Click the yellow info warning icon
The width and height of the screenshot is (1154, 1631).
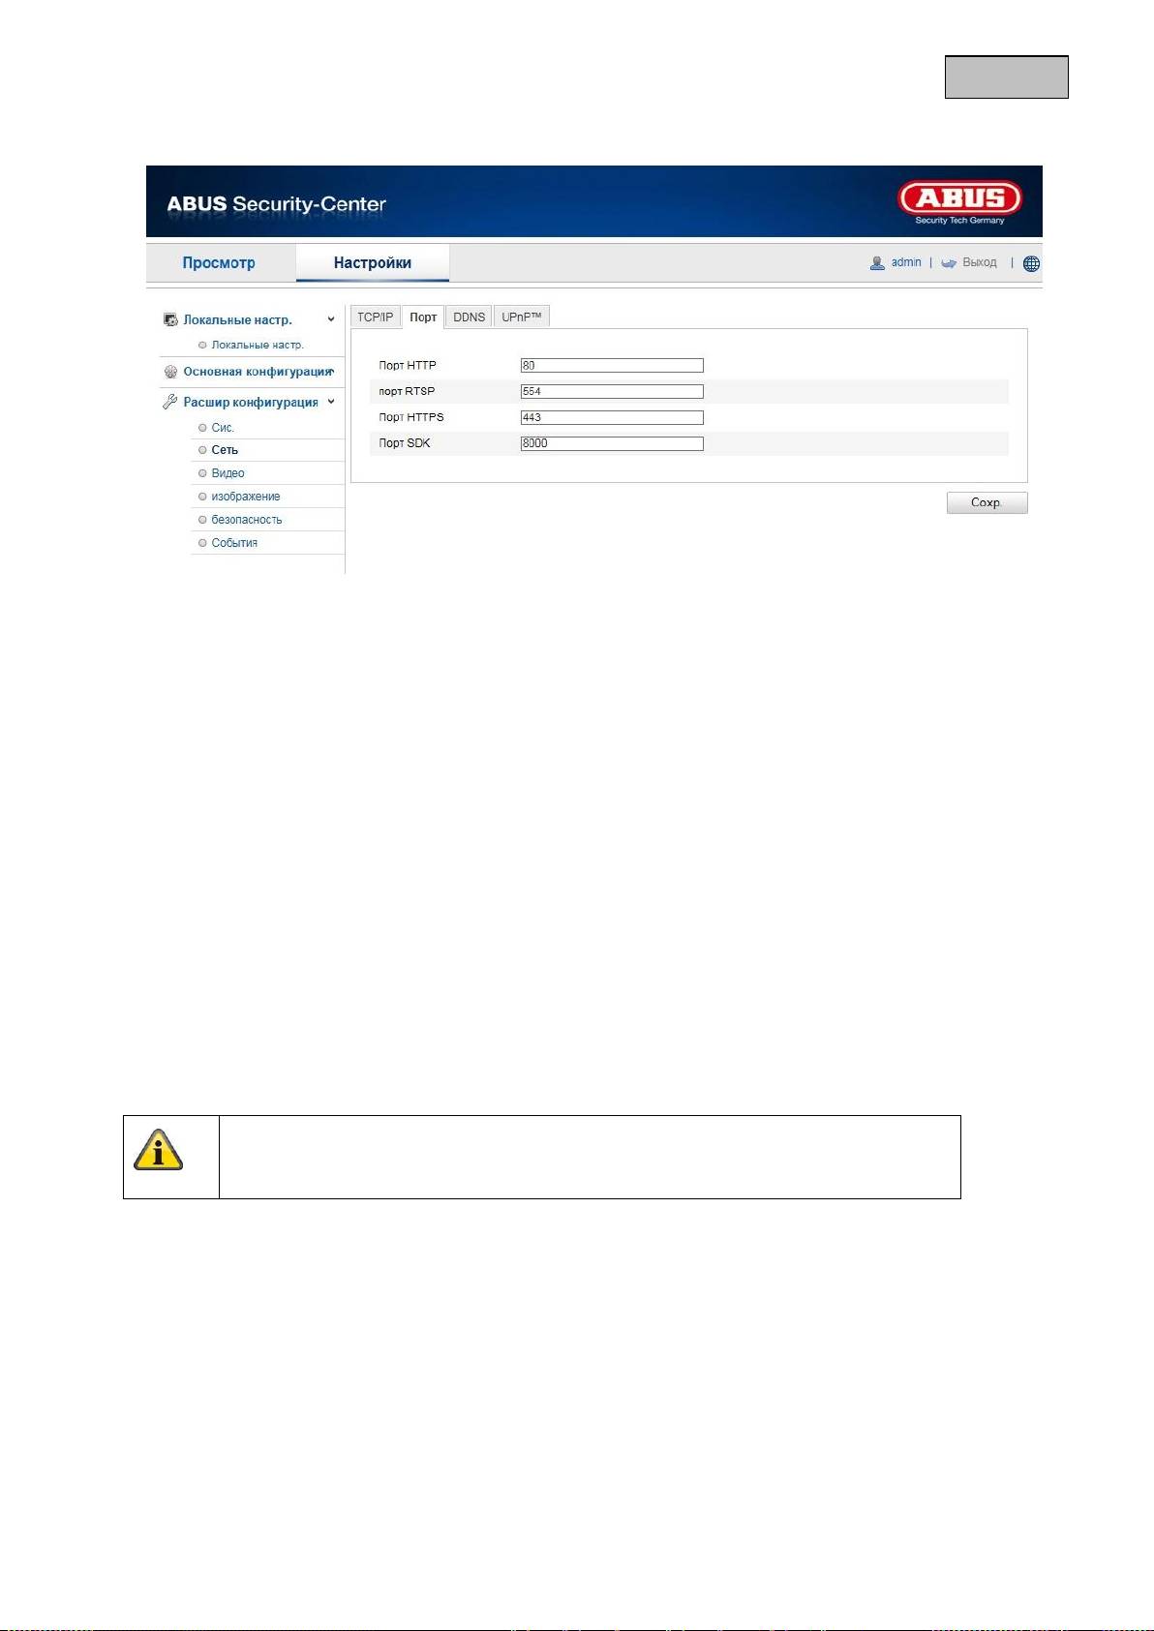(x=159, y=1150)
